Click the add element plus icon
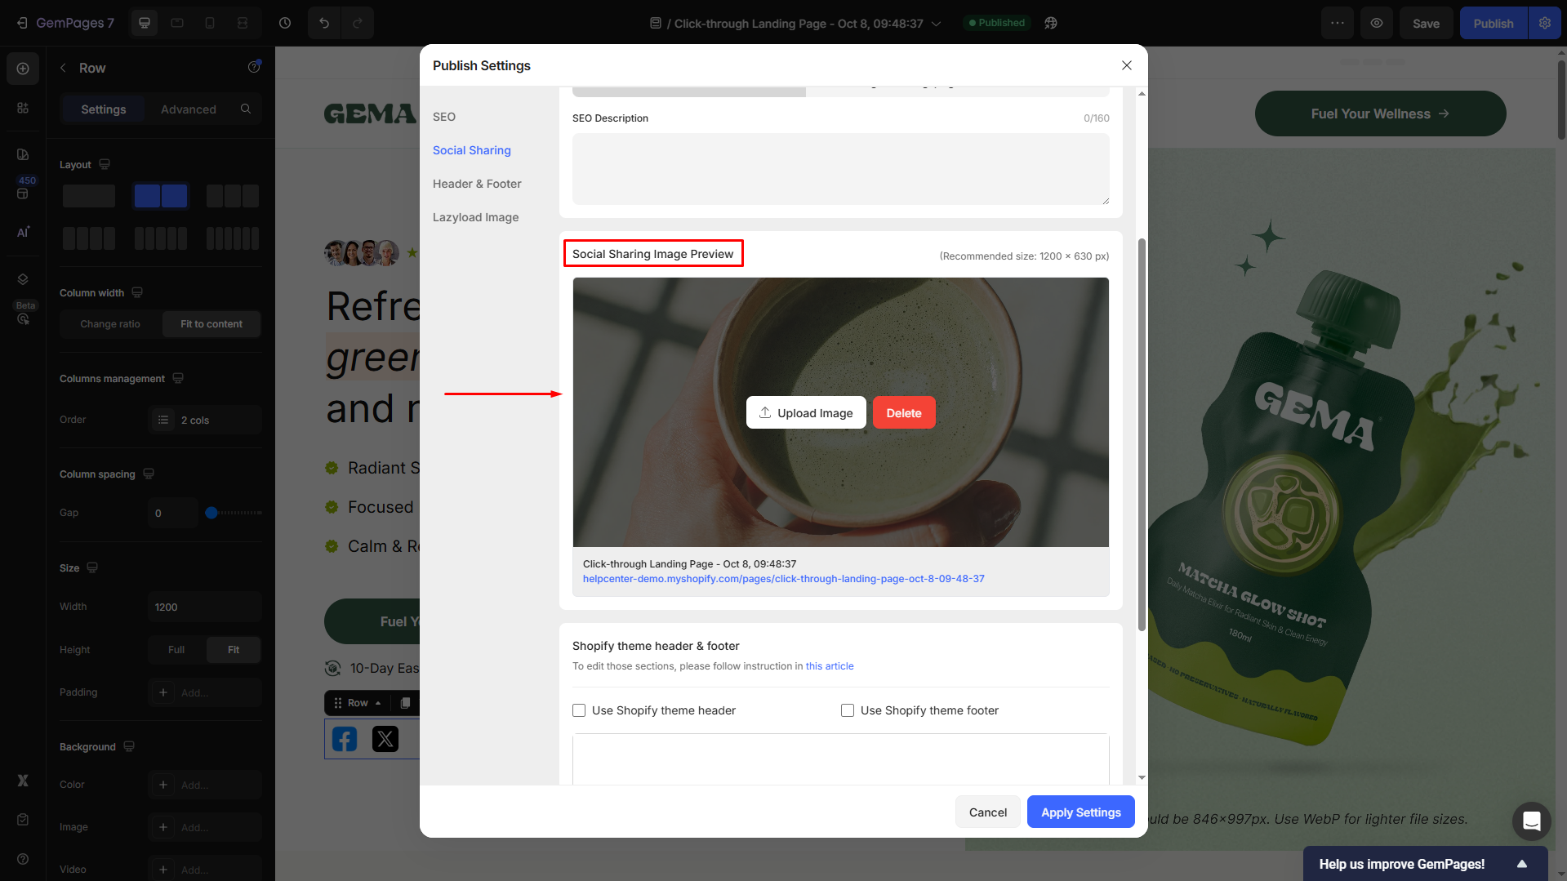The width and height of the screenshot is (1567, 881). coord(23,69)
